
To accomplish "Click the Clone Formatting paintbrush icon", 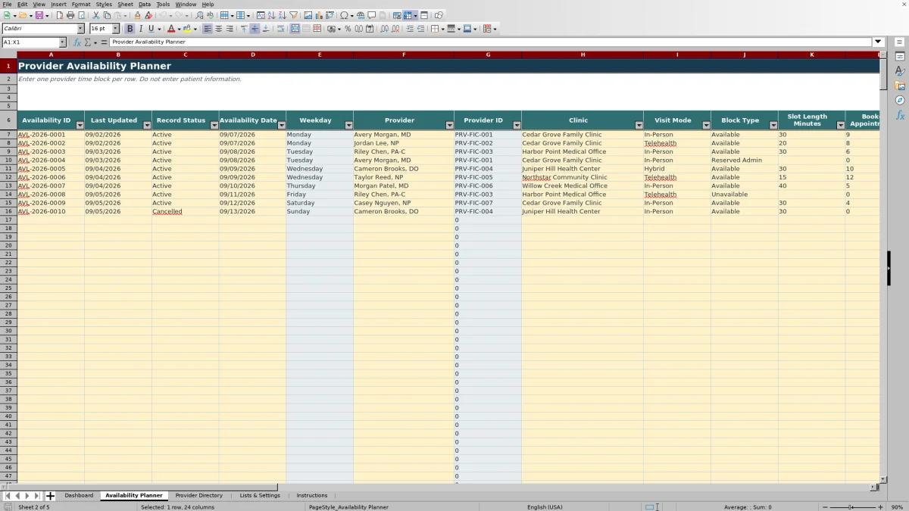I will coord(137,15).
